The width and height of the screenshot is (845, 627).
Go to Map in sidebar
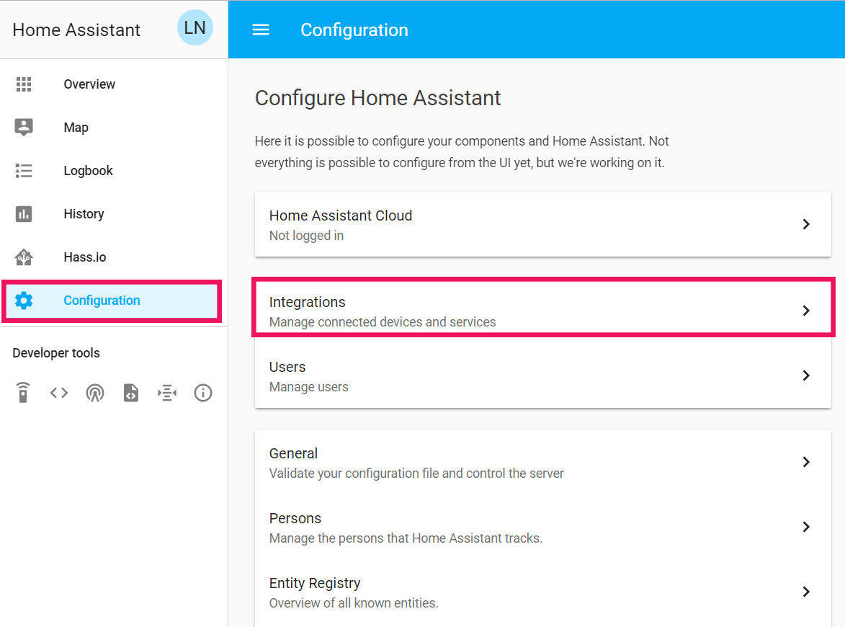pyautogui.click(x=76, y=128)
